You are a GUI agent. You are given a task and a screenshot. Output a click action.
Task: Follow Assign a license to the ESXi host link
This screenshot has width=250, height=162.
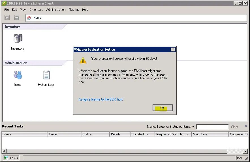click(101, 99)
